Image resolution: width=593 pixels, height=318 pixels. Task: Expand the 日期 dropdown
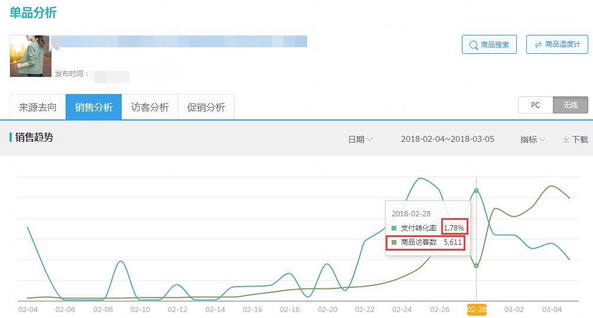pos(360,139)
